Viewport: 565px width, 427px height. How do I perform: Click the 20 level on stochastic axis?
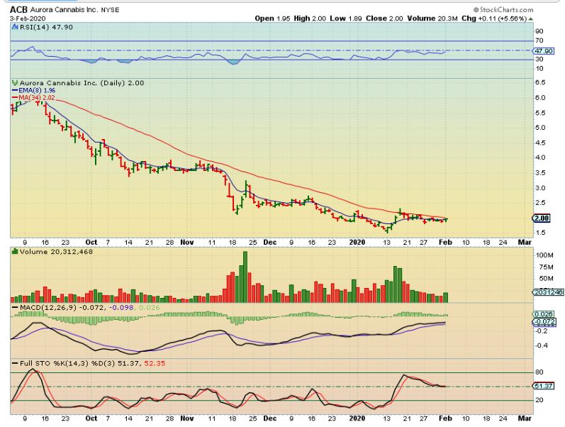pyautogui.click(x=539, y=400)
